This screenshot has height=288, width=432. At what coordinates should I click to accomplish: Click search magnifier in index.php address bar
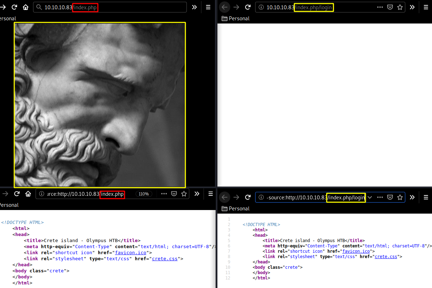39,7
